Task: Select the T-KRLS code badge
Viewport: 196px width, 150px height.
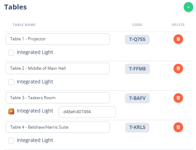Action: tap(137, 127)
